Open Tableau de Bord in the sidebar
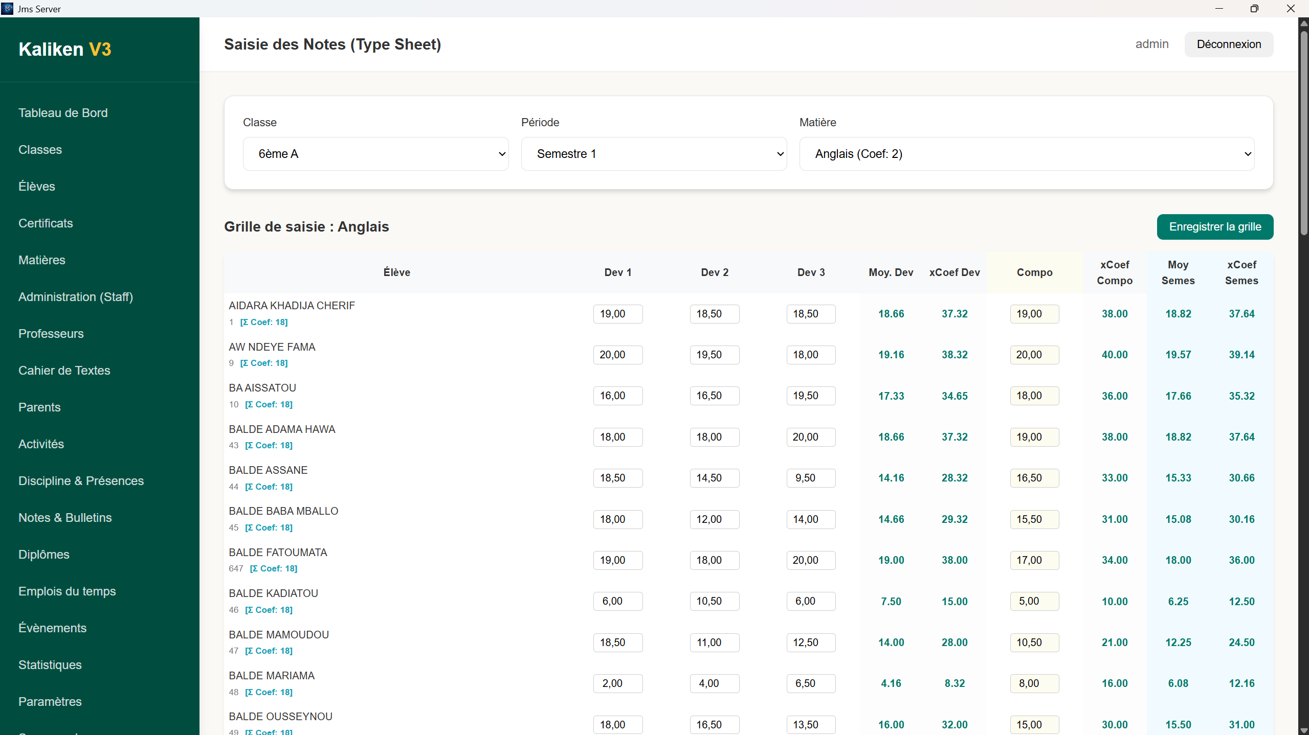The width and height of the screenshot is (1309, 735). [x=63, y=113]
